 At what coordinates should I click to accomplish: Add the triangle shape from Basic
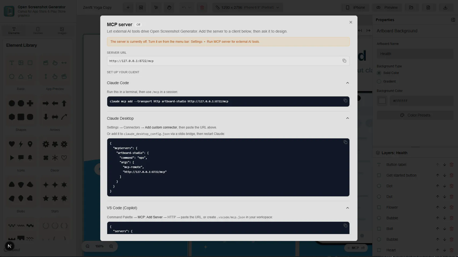point(21,76)
